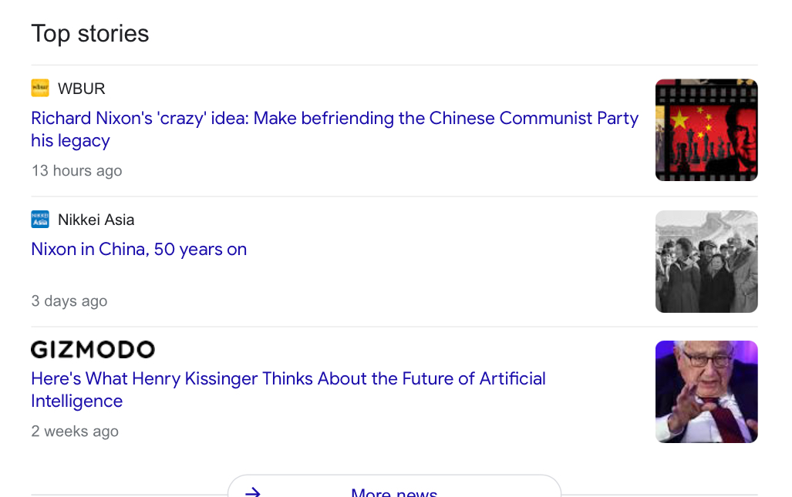Click the 13 hours ago timestamp

(77, 170)
